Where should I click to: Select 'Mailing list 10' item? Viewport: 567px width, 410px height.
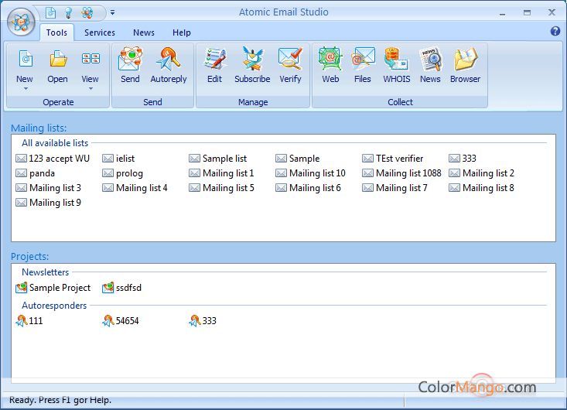[311, 173]
